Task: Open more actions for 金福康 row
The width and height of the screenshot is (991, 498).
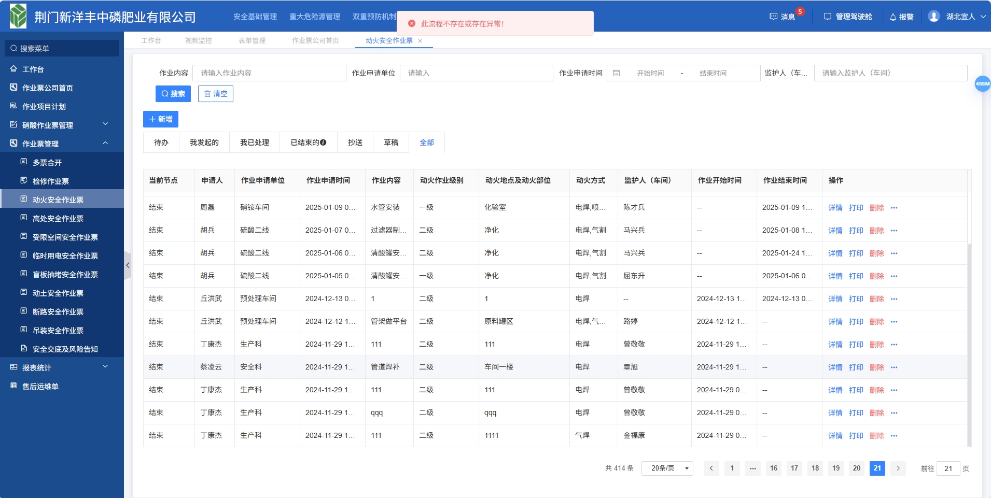Action: tap(894, 436)
